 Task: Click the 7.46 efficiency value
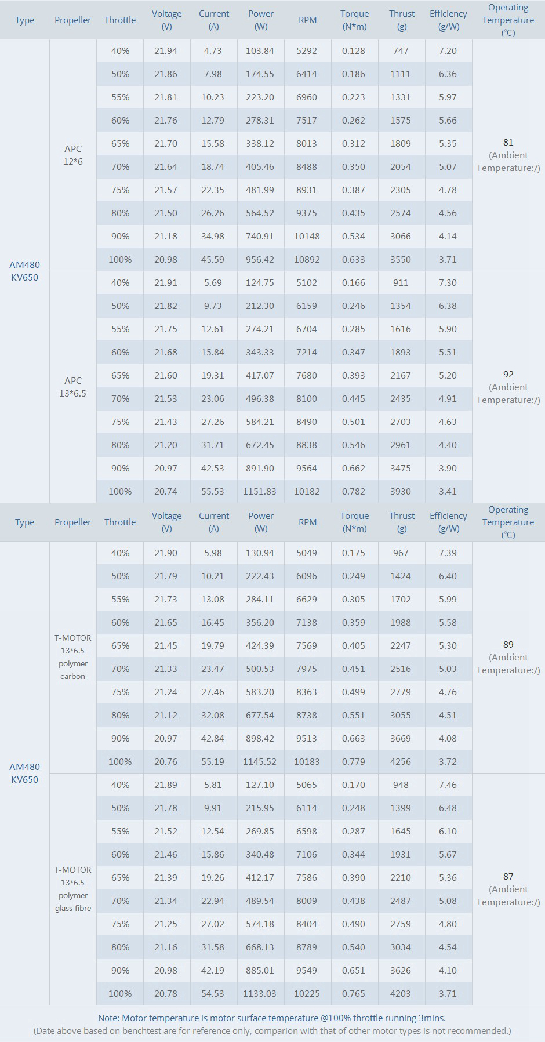point(448,785)
